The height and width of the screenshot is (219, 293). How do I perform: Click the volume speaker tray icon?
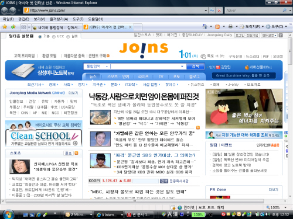tap(268, 214)
